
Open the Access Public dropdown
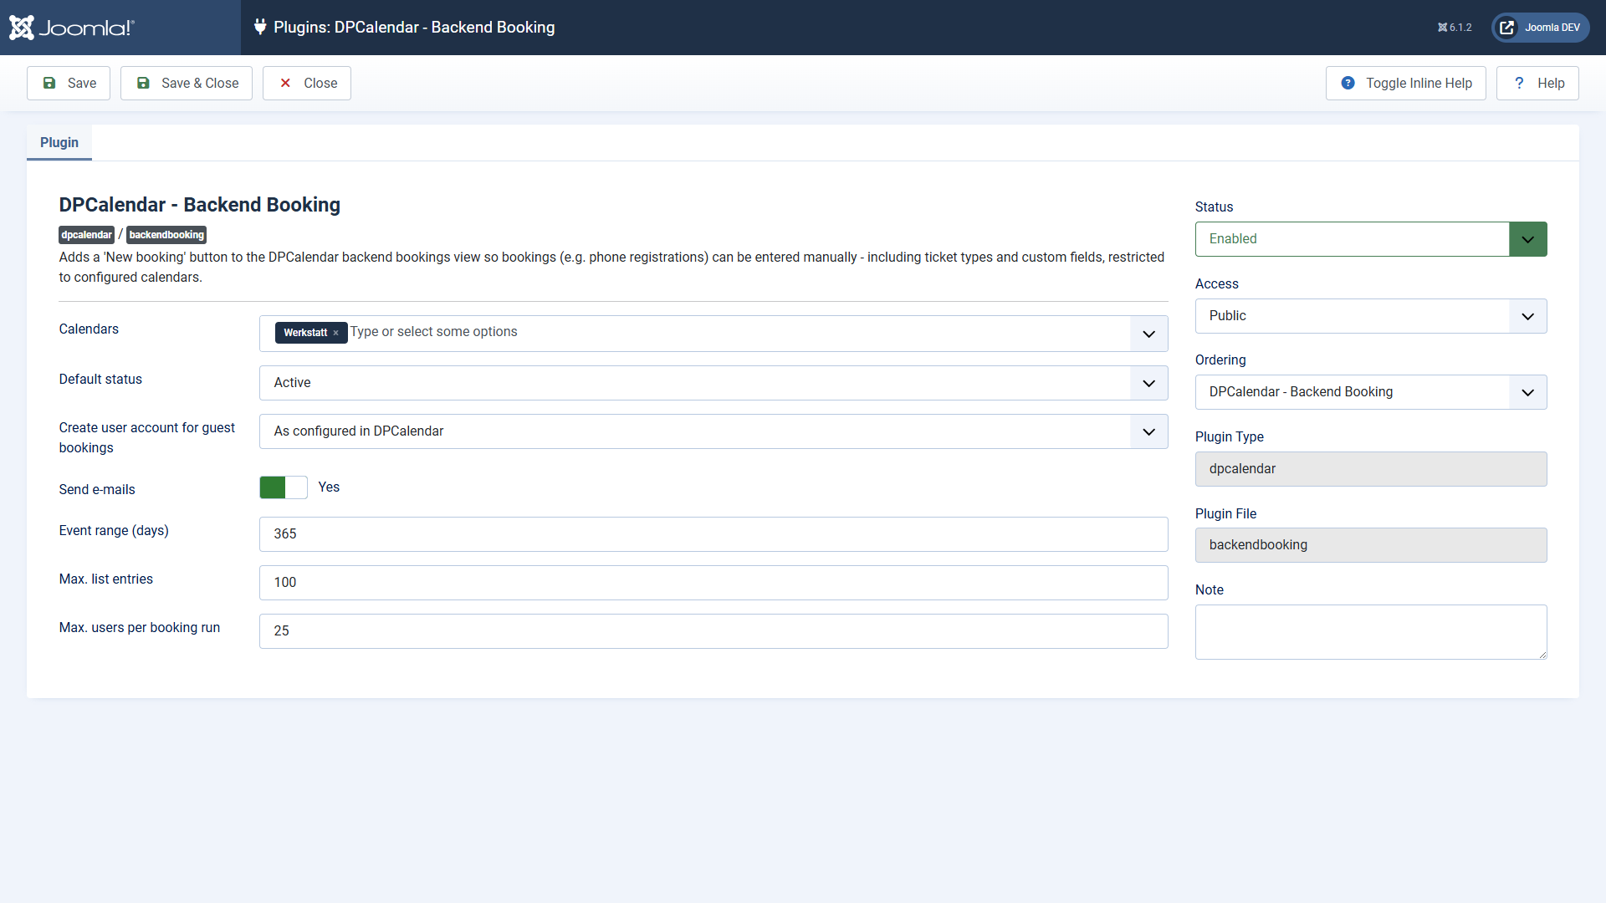(1371, 316)
